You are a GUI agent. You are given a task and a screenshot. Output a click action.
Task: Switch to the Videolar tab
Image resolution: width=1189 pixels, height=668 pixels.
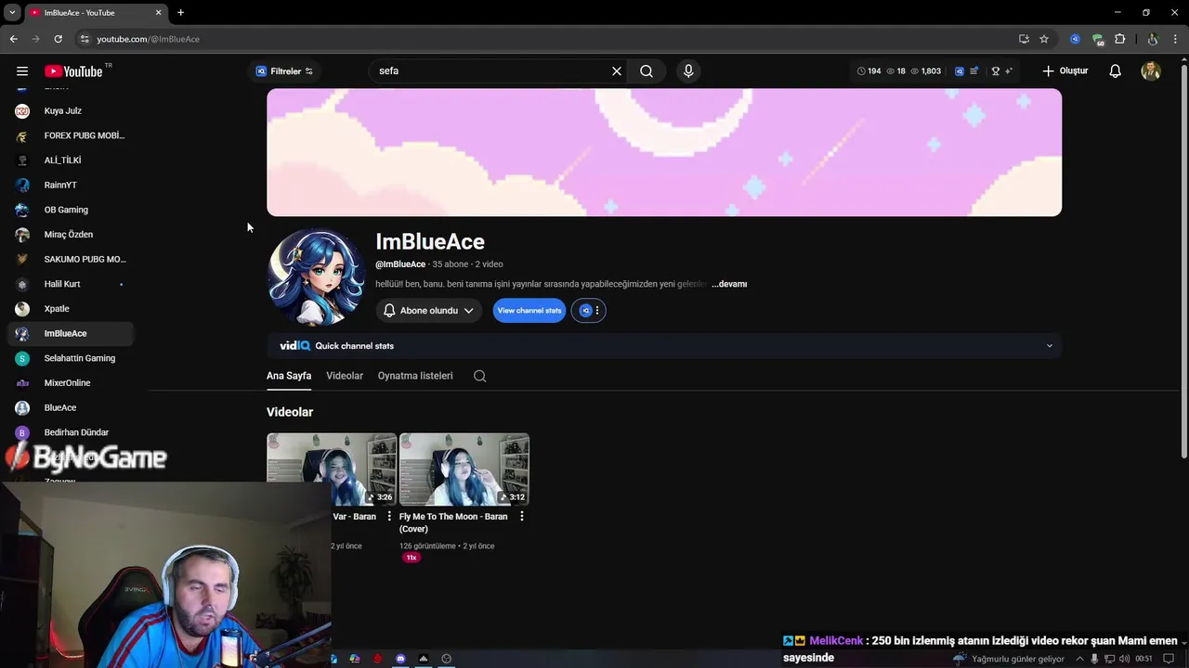point(345,376)
